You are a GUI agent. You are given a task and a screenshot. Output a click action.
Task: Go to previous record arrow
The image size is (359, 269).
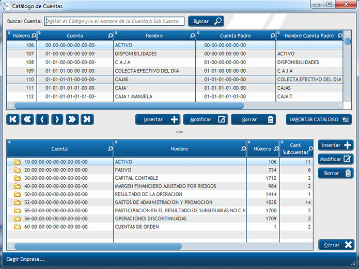point(42,119)
